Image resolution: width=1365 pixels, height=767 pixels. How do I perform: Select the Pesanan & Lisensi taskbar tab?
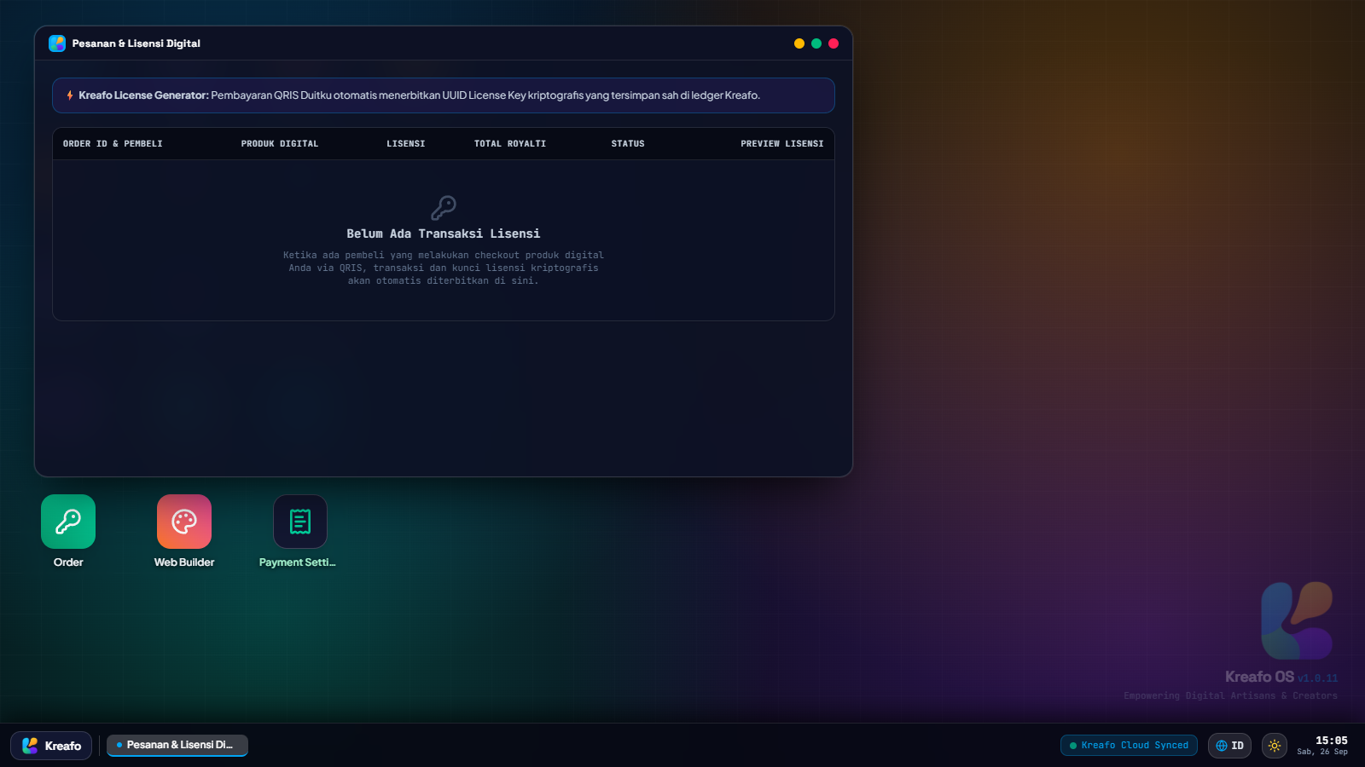[177, 745]
